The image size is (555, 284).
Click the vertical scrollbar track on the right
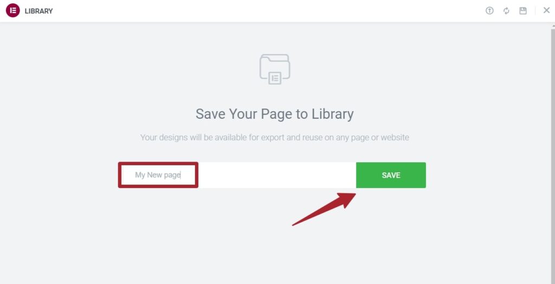552,156
